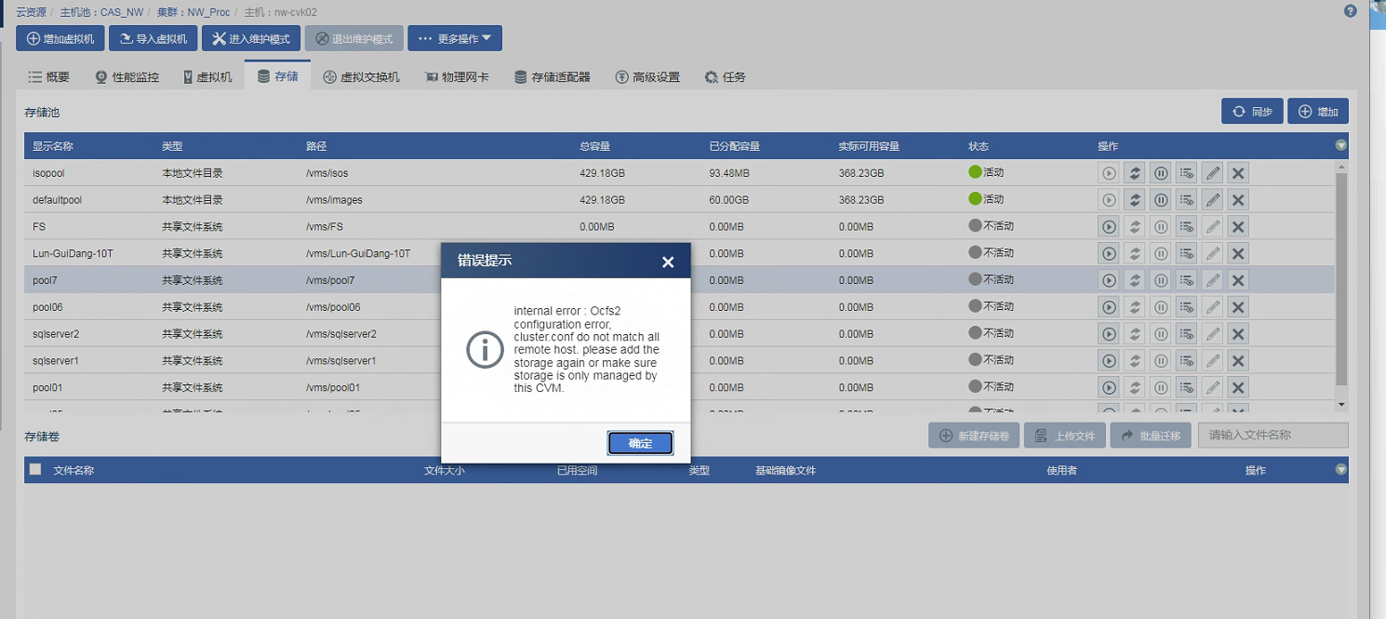Open 更多操作 dropdown menu
Viewport: 1386px width, 619px height.
coord(455,38)
